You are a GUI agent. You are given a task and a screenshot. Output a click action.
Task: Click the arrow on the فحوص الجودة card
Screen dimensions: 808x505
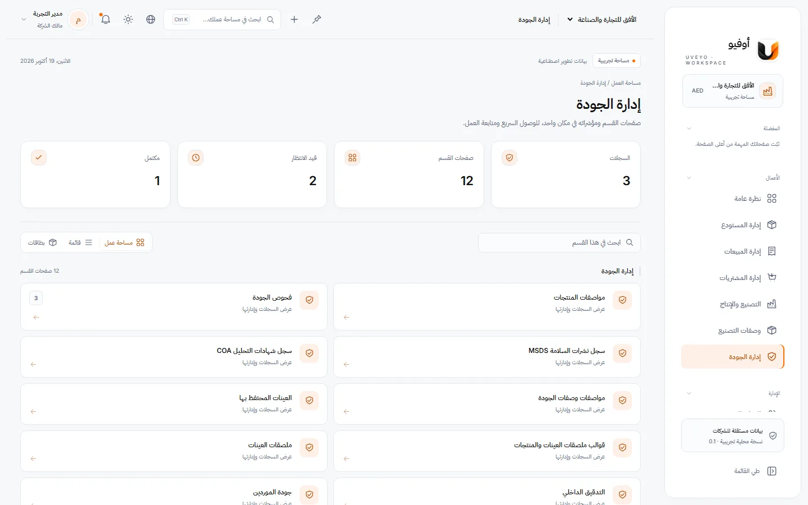36,318
